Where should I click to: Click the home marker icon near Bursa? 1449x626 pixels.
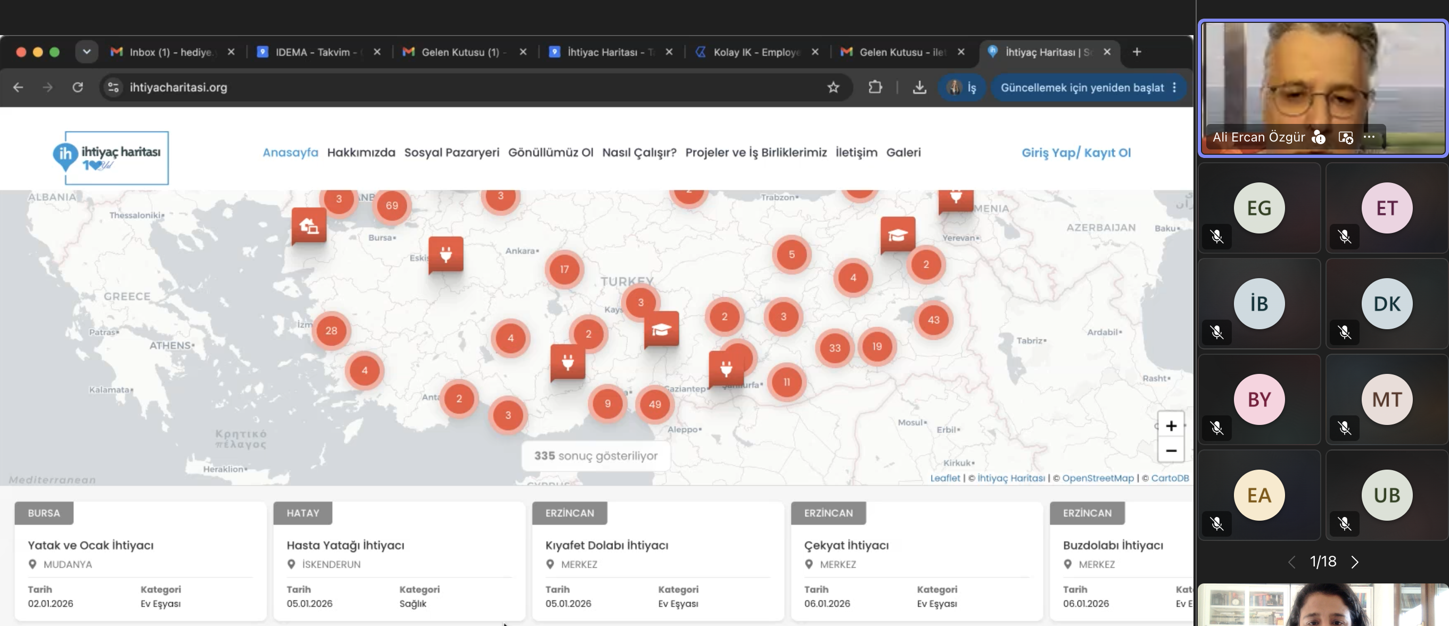point(309,226)
